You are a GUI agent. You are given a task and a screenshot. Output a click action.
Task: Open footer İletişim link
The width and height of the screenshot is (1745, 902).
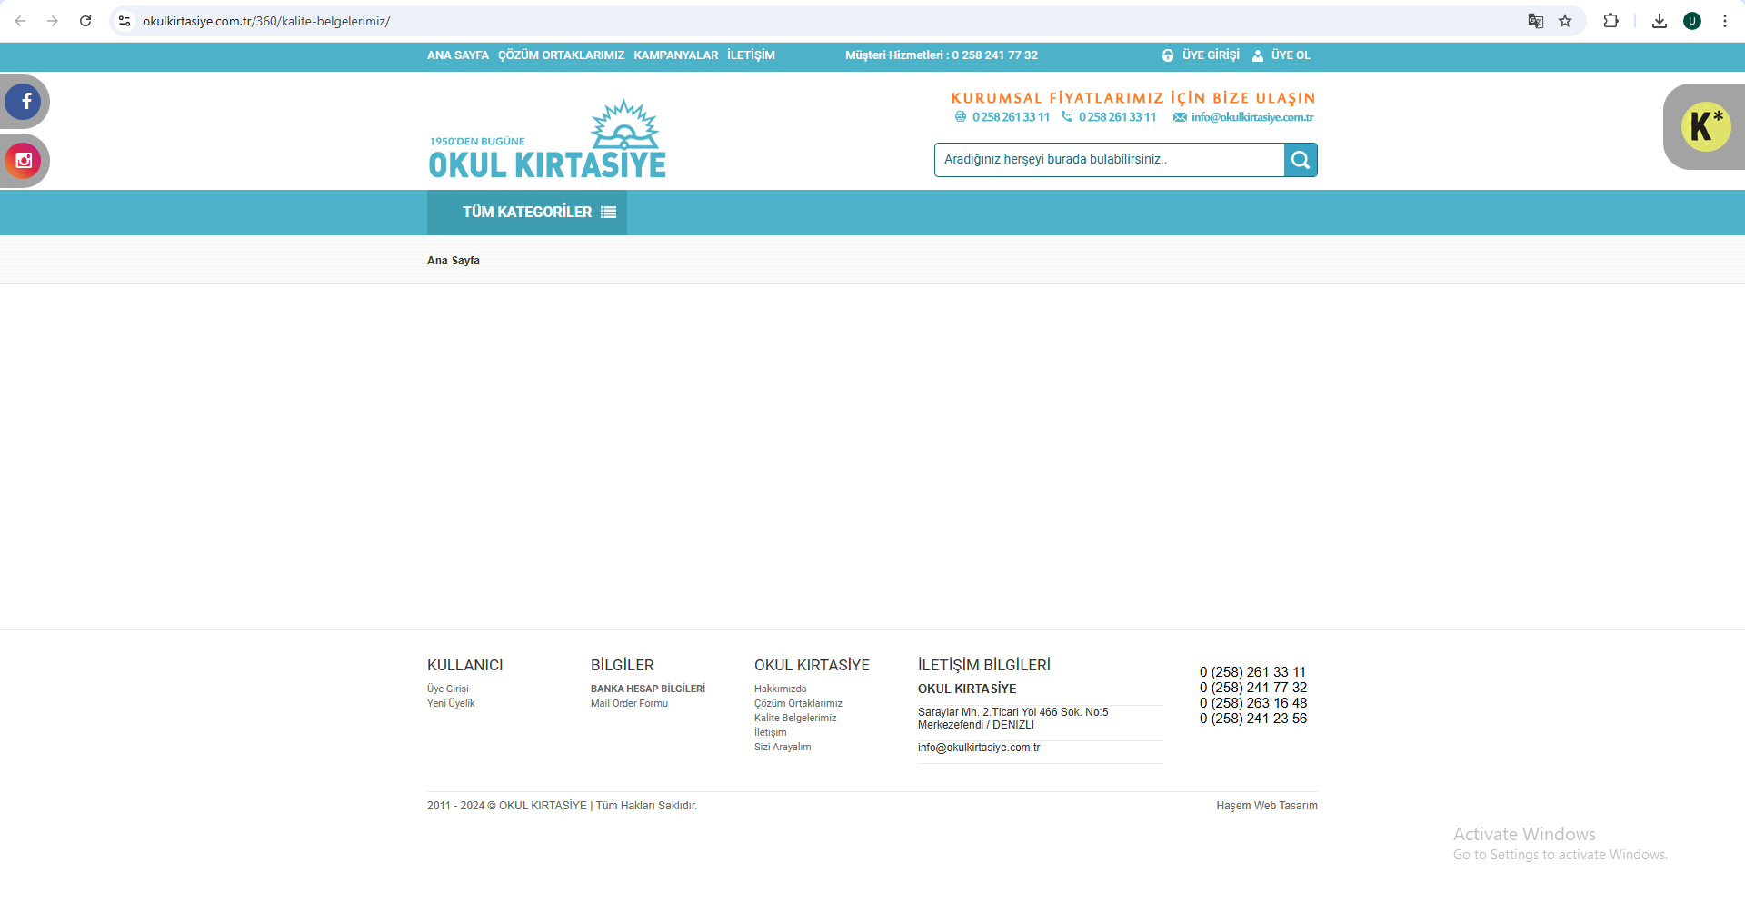[771, 733]
